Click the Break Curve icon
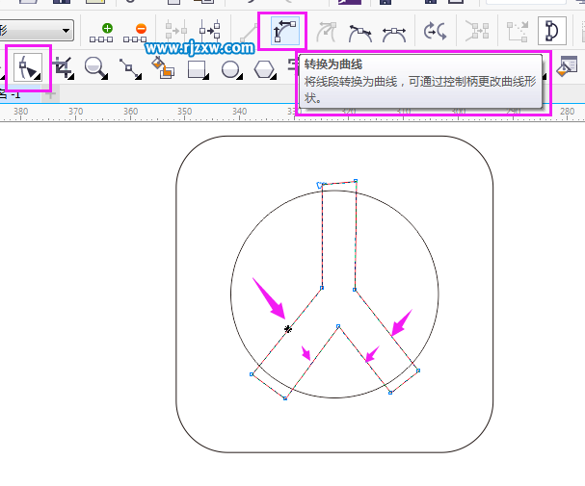This screenshot has height=486, width=585. point(210,31)
